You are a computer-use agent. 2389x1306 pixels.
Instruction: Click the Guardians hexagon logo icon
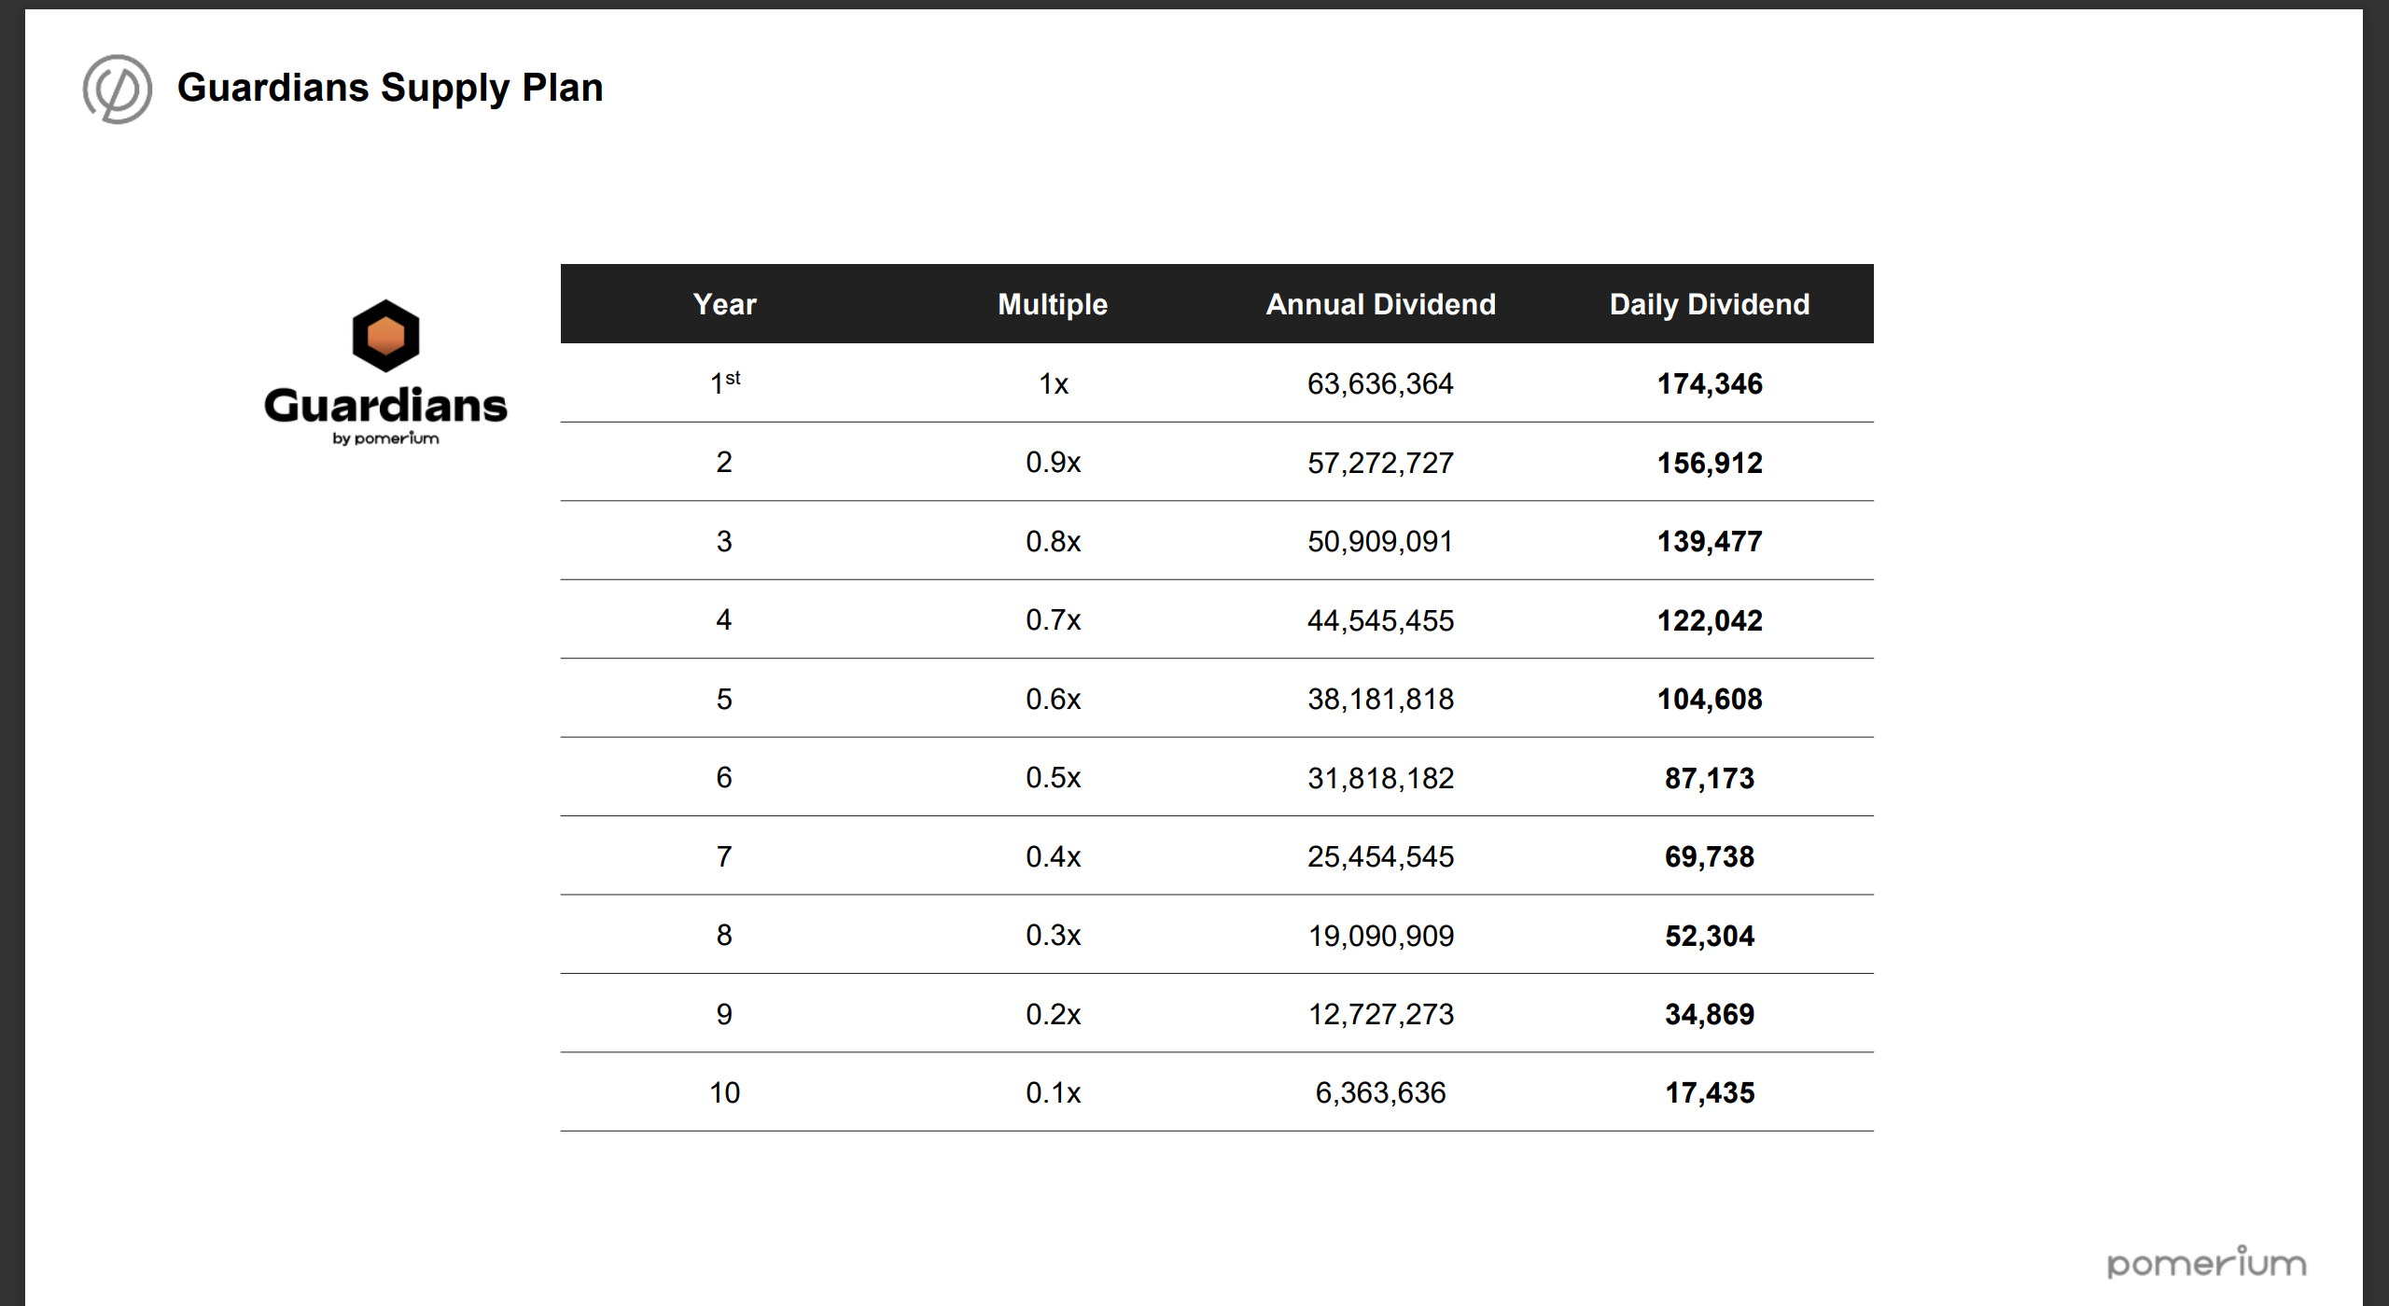[385, 336]
